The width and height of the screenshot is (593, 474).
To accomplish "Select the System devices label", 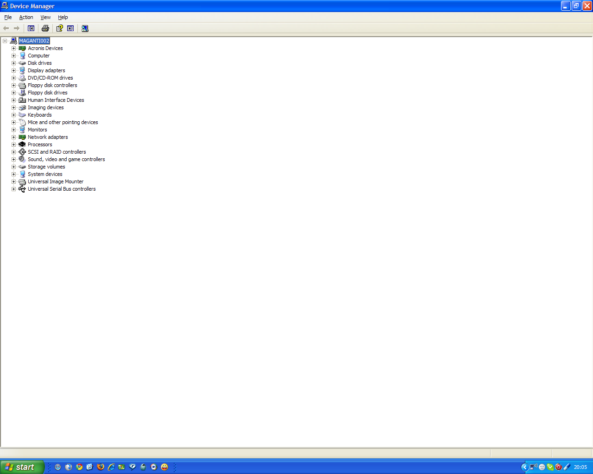I will (x=45, y=174).
